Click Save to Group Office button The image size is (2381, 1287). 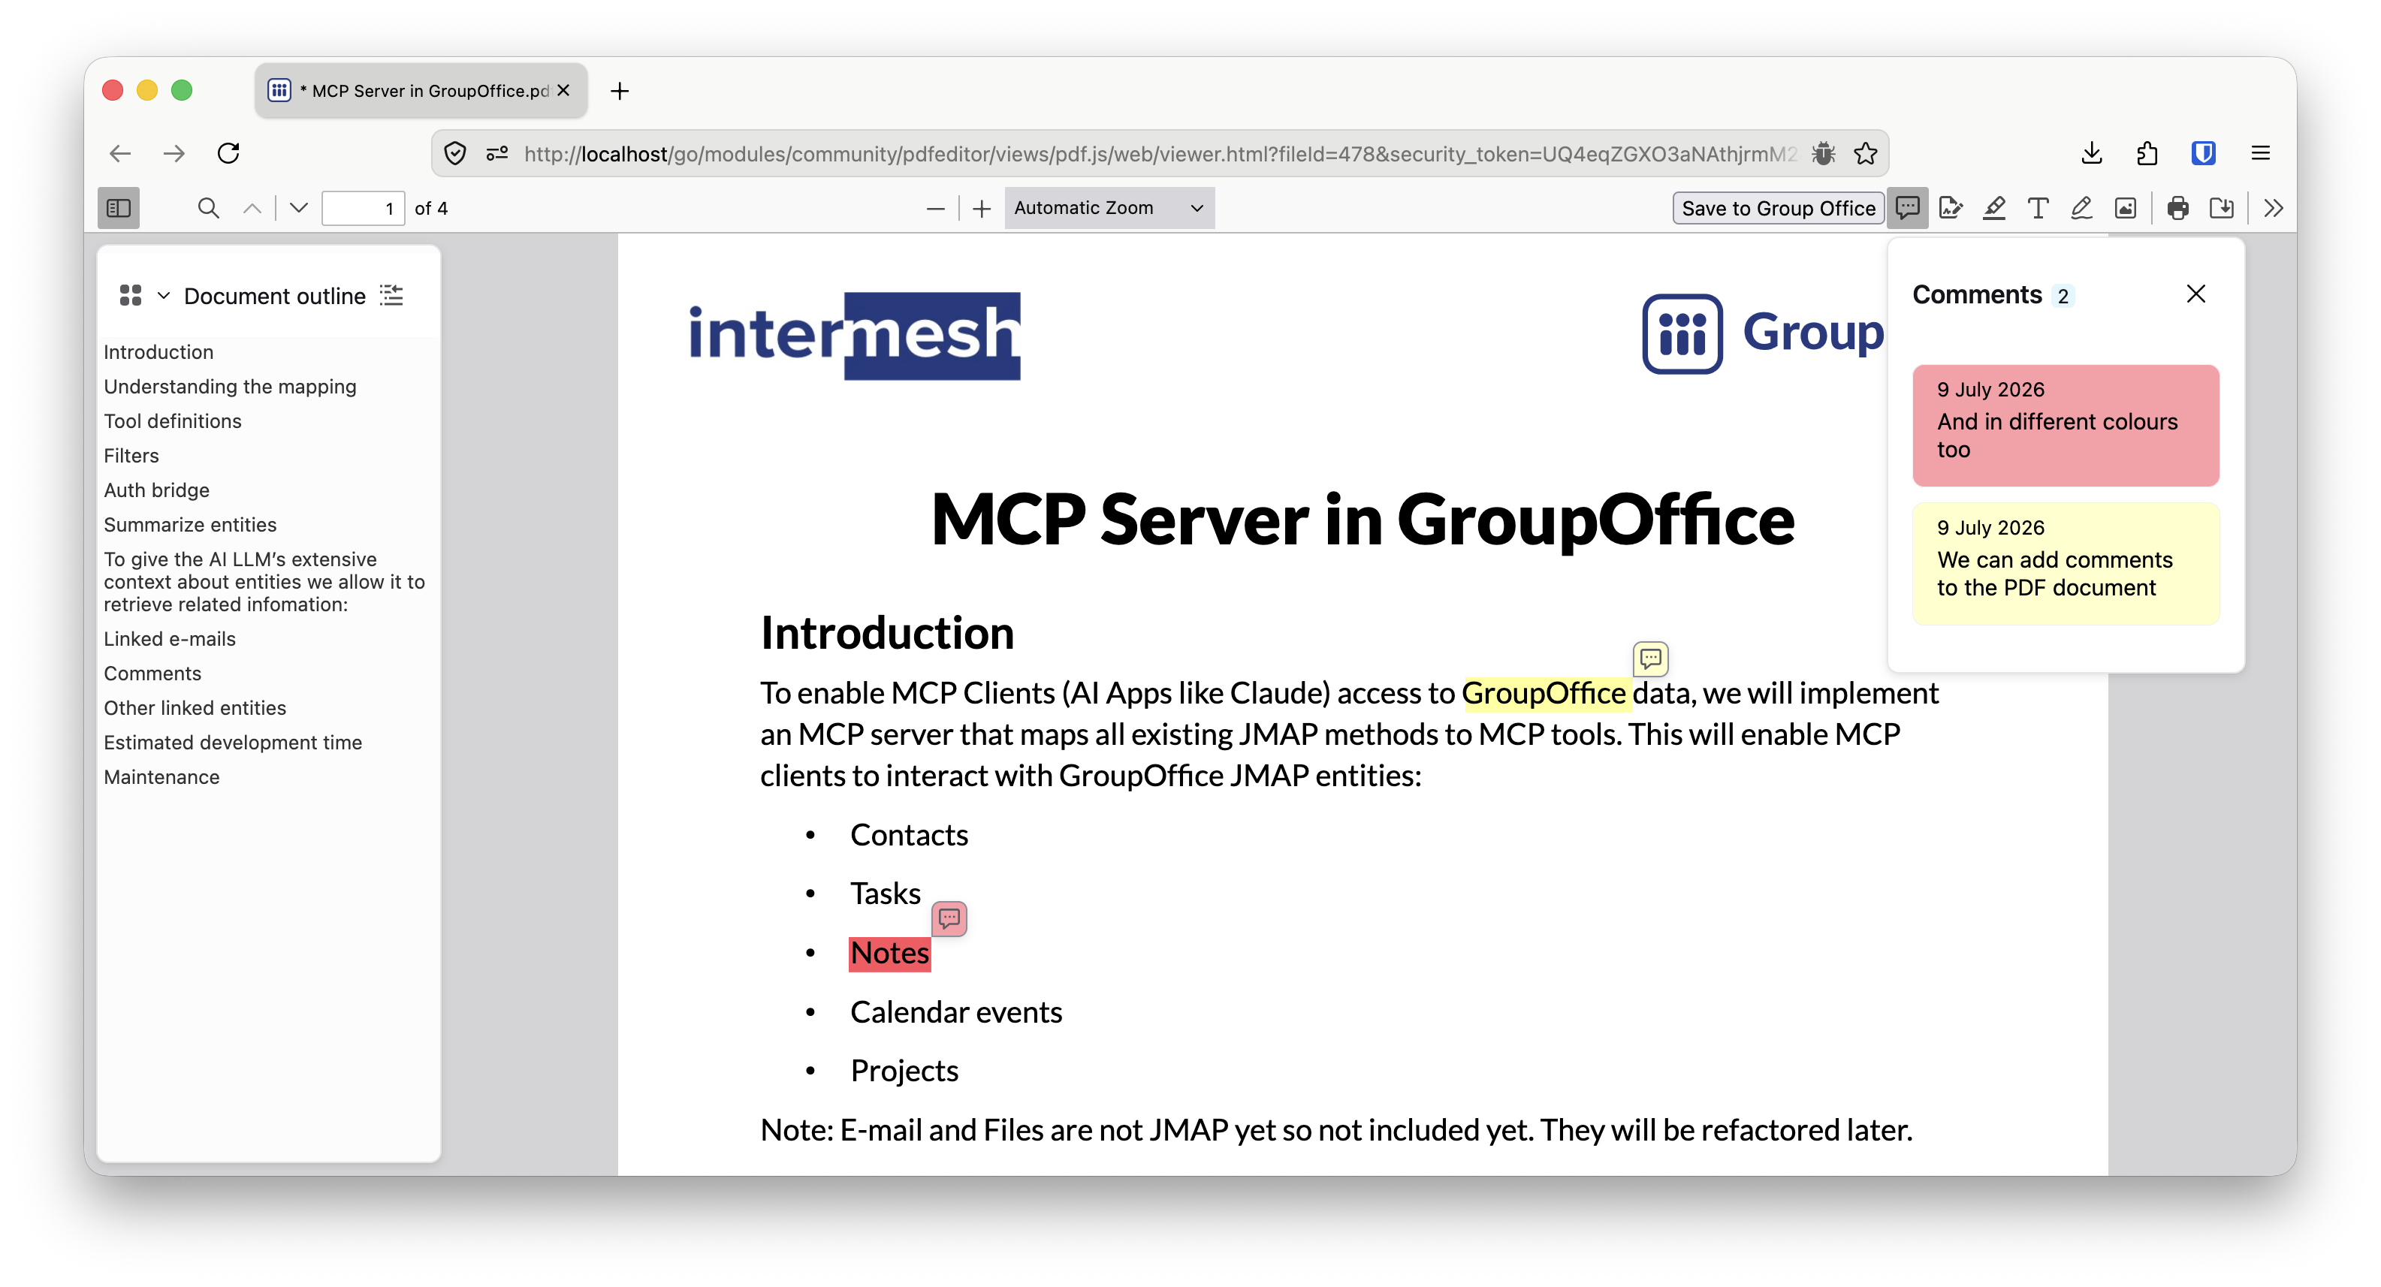pos(1777,208)
